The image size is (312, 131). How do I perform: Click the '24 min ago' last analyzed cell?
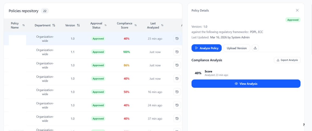(x=155, y=105)
